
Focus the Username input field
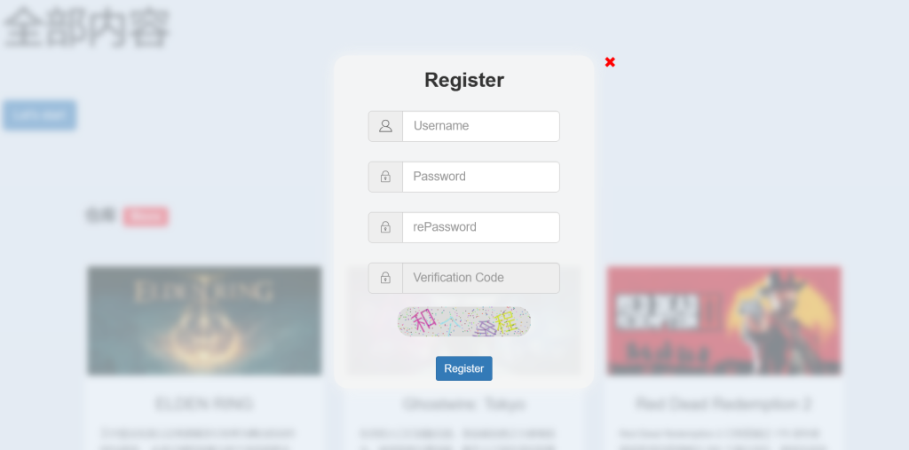pos(480,126)
